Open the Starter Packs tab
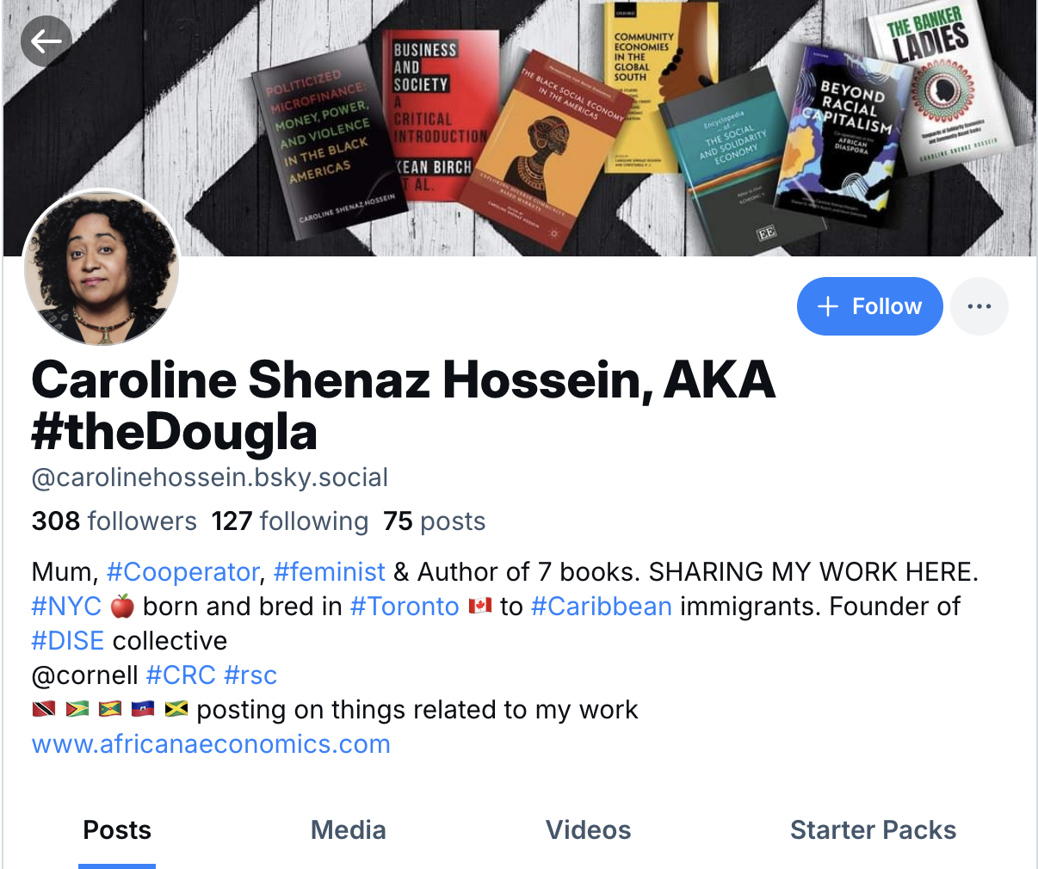The image size is (1038, 869). (873, 830)
